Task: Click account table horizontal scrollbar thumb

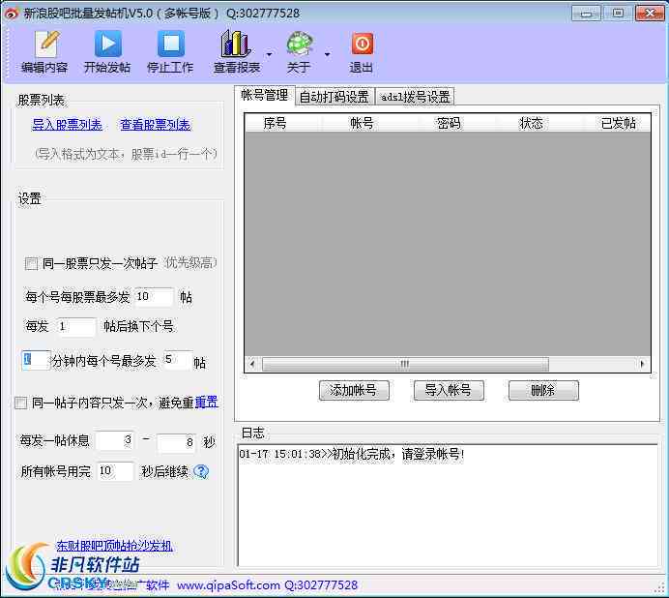Action: 405,364
